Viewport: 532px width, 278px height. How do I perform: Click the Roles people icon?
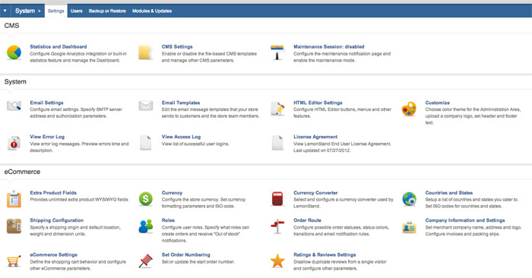click(146, 226)
